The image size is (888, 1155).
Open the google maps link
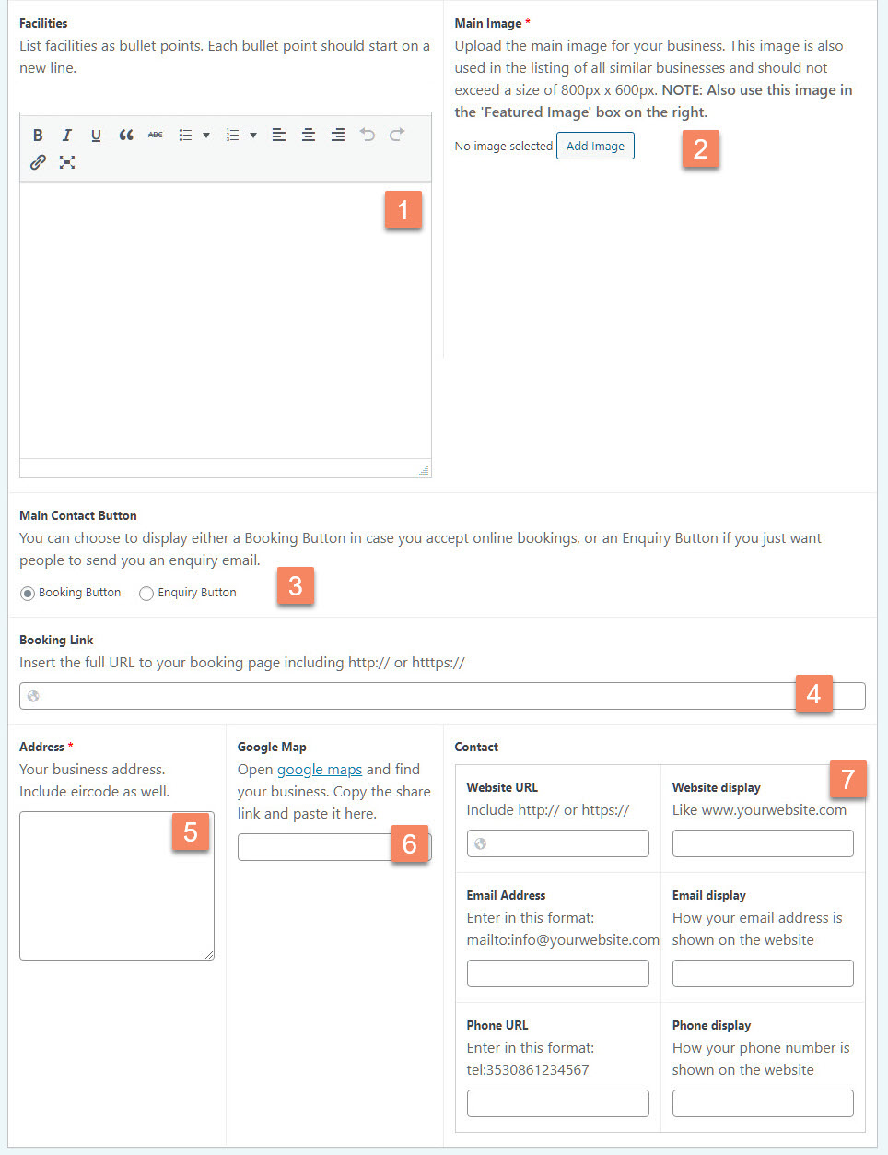click(319, 769)
